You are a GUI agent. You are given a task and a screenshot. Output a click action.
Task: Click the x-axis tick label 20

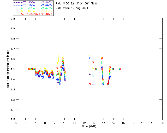(162, 123)
